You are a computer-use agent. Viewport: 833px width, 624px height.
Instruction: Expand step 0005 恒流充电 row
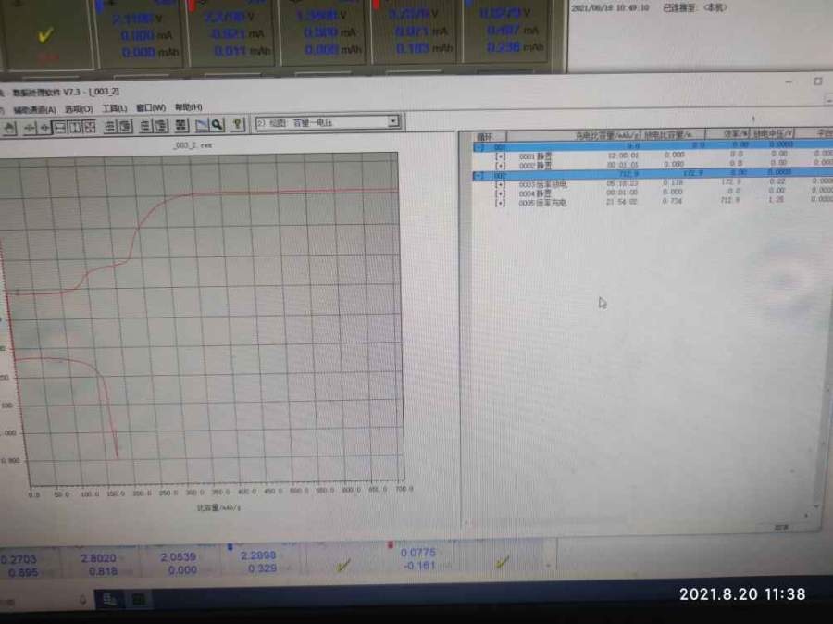coord(500,203)
